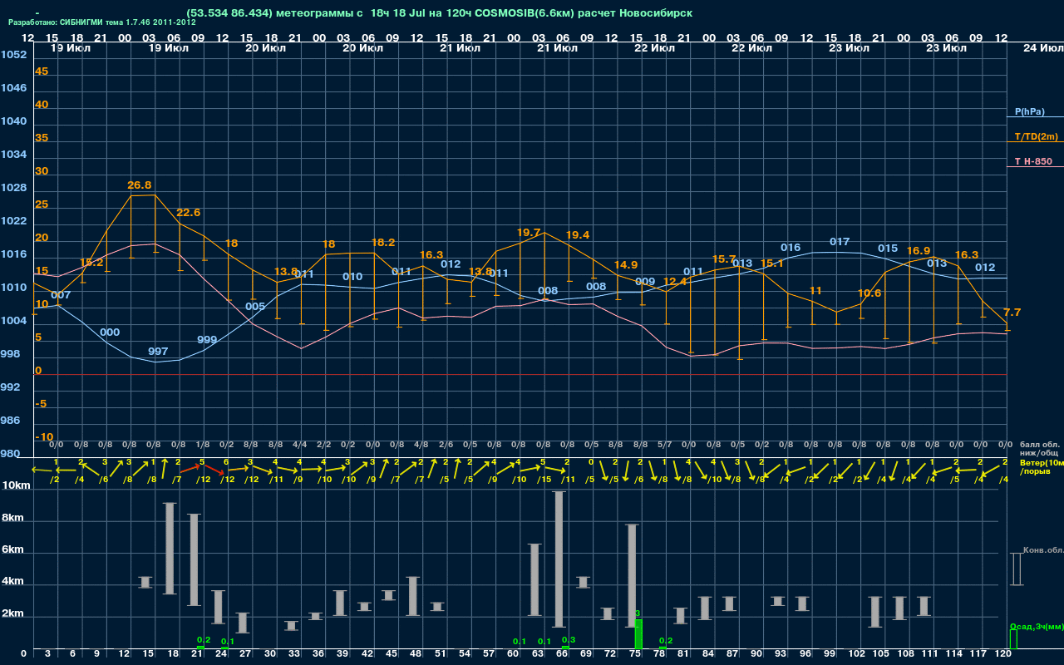This screenshot has height=665, width=1064.
Task: Click the 0.3 precipitation amount label
Action: coord(569,640)
